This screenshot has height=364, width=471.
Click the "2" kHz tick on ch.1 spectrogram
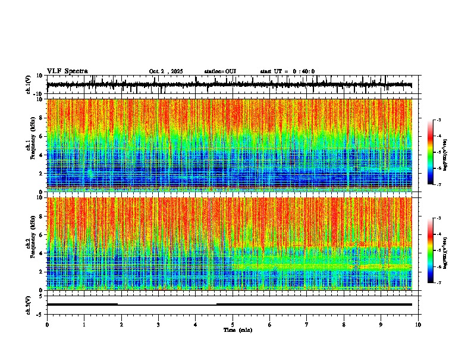point(41,173)
